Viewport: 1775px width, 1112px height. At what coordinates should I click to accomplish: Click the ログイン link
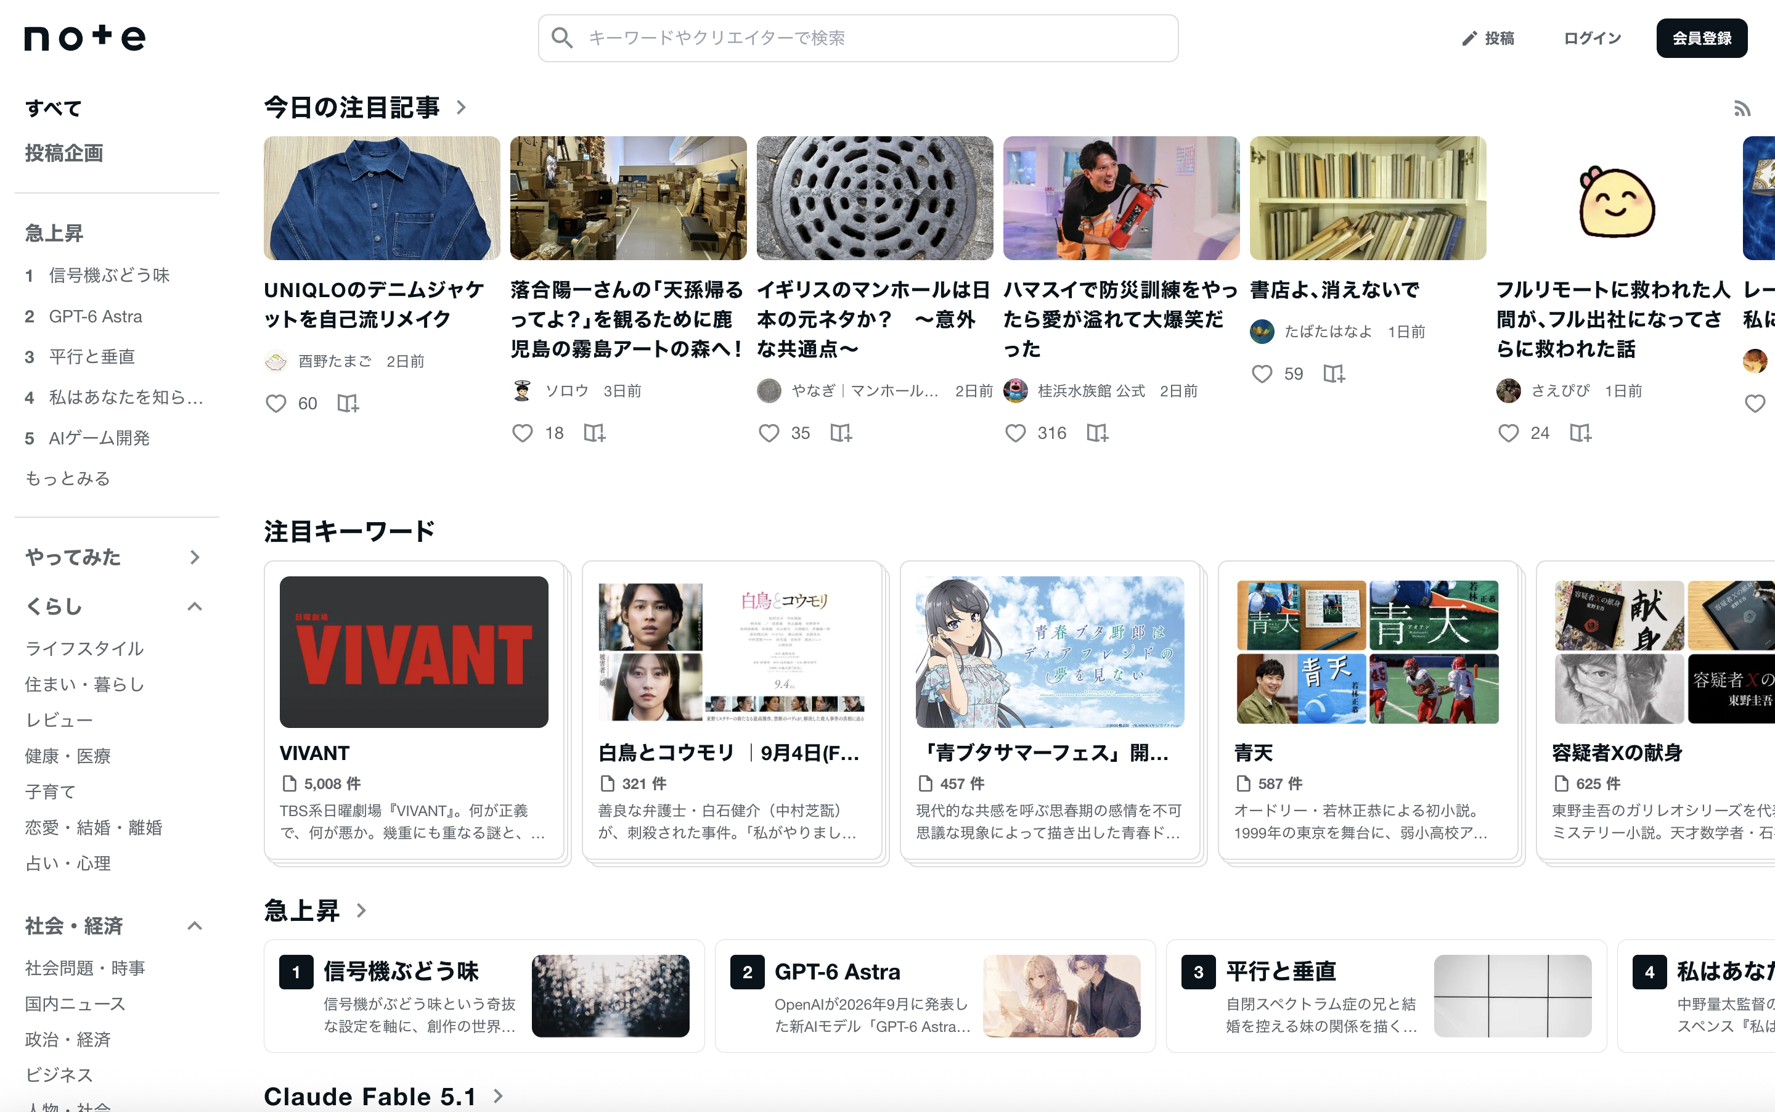(1592, 38)
